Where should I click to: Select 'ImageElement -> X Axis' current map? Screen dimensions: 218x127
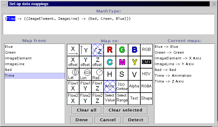tap(184, 58)
